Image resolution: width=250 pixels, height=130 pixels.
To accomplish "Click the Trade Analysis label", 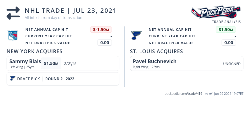I will [x=226, y=22].
